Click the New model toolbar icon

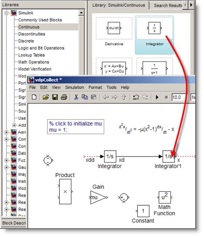pyautogui.click(x=34, y=97)
